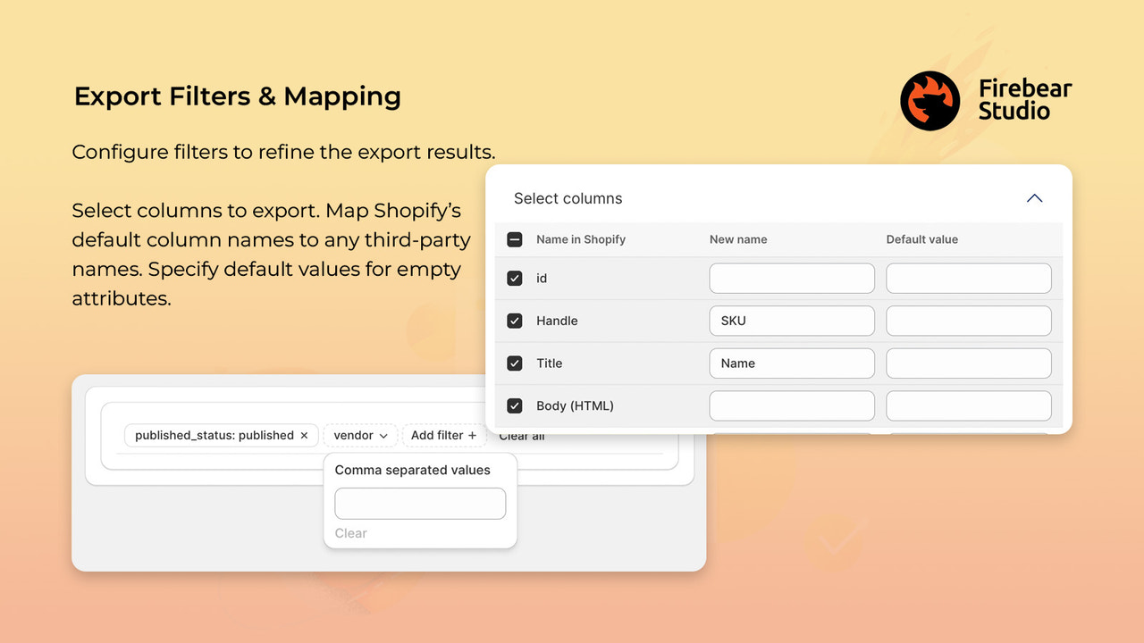Click the × to remove published_status filter

pyautogui.click(x=304, y=435)
